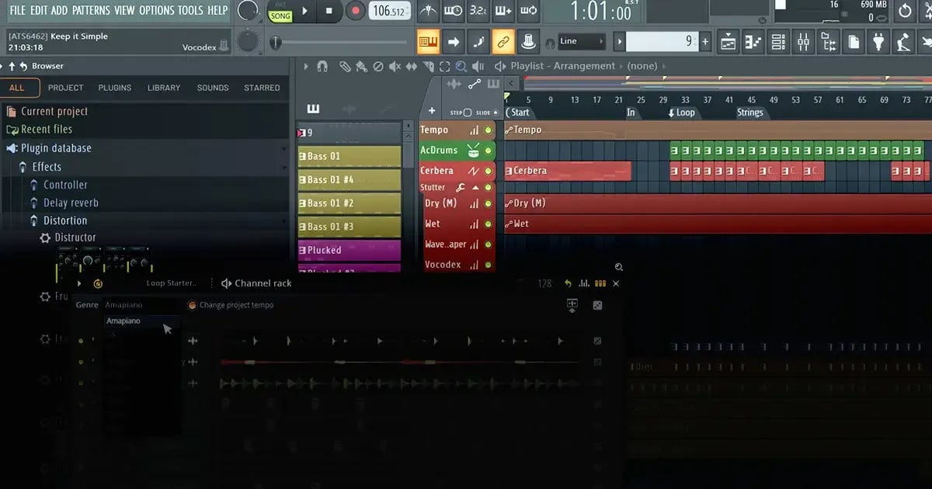The width and height of the screenshot is (932, 489).
Task: Click the Stop transport button
Action: click(329, 11)
